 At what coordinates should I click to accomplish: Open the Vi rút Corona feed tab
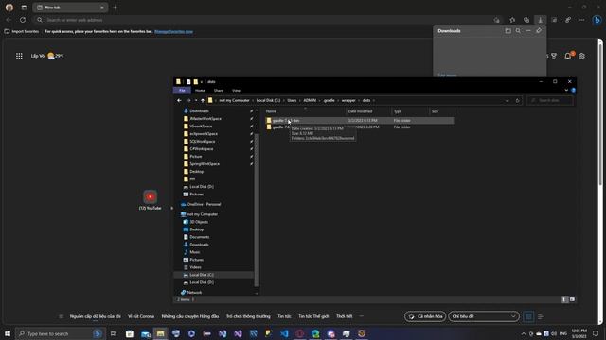pyautogui.click(x=141, y=316)
